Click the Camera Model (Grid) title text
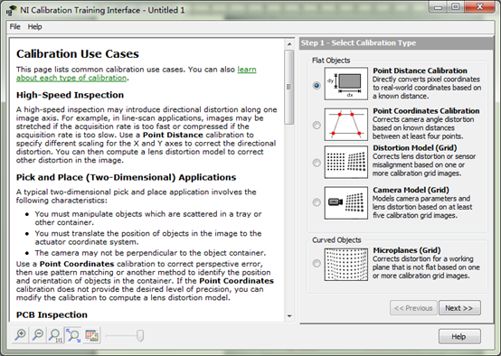Image resolution: width=501 pixels, height=356 pixels. (411, 190)
